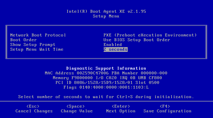The width and height of the screenshot is (213, 118).
Task: Select the Network Boot Protocol option label
Action: 38,35
